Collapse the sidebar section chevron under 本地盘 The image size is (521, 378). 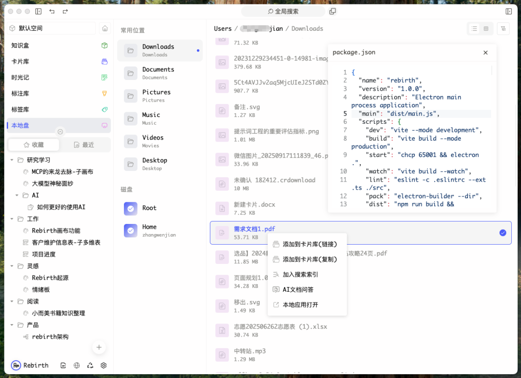(60, 131)
